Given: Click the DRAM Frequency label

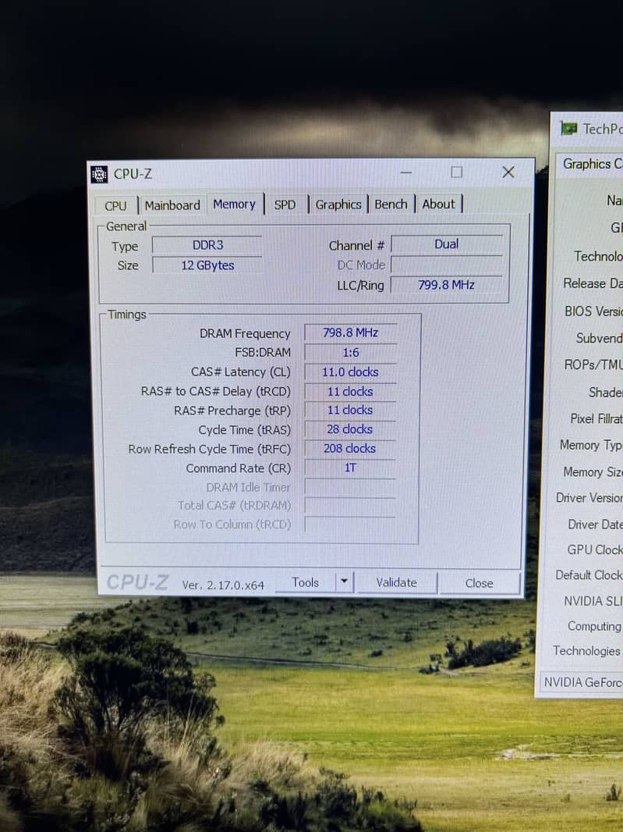Looking at the screenshot, I should tap(245, 334).
